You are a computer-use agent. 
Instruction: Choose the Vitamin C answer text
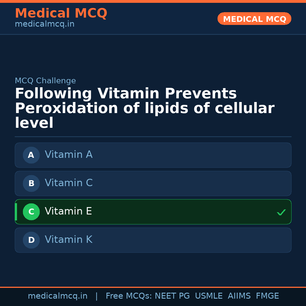[x=69, y=183]
